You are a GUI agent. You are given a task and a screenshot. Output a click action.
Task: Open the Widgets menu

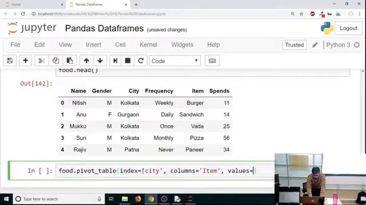click(x=182, y=44)
